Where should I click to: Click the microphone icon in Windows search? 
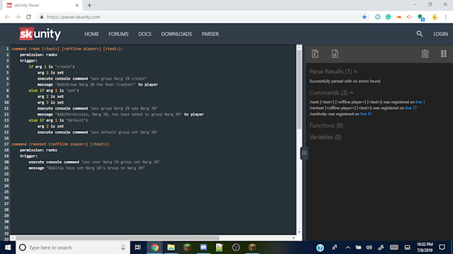[x=123, y=247]
